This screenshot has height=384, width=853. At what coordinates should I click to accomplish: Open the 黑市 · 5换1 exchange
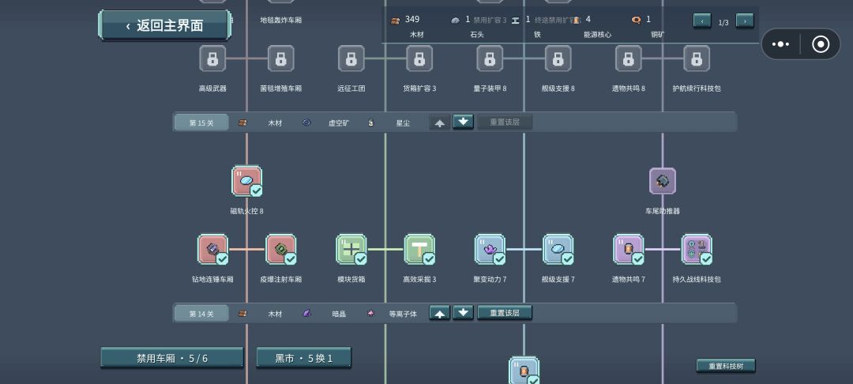303,358
